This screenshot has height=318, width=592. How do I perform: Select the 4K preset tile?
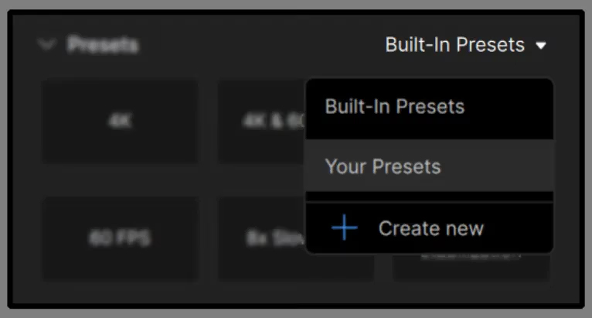pos(119,121)
